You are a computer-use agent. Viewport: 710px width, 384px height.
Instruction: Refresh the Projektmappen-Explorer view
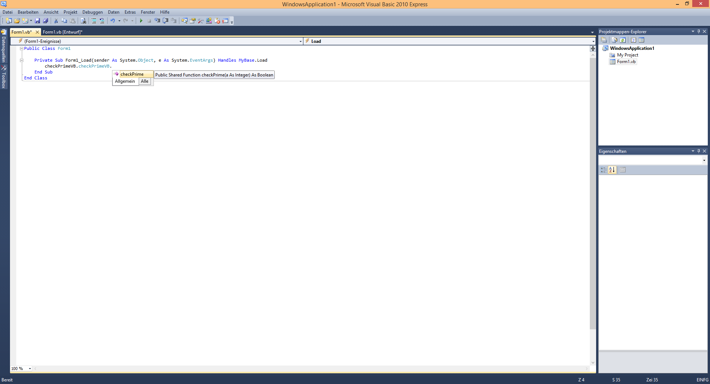coord(623,40)
